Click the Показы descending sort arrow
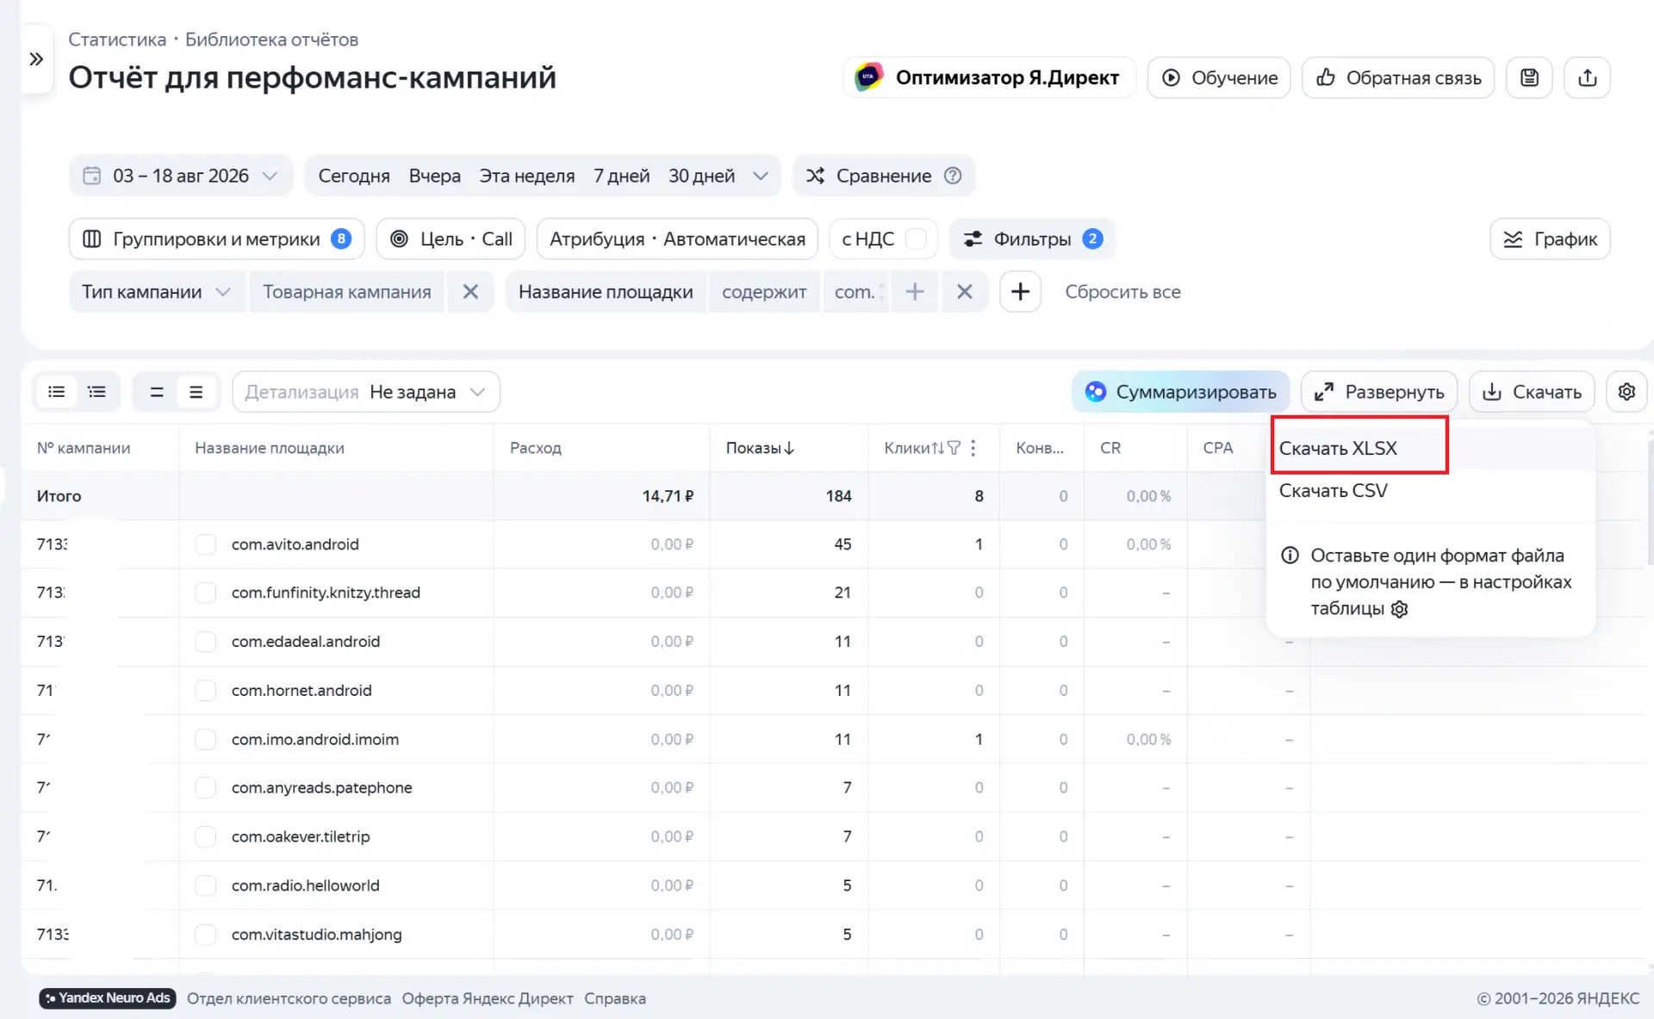This screenshot has height=1019, width=1654. coord(790,448)
